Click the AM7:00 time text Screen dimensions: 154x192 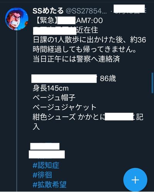pyautogui.click(x=89, y=20)
